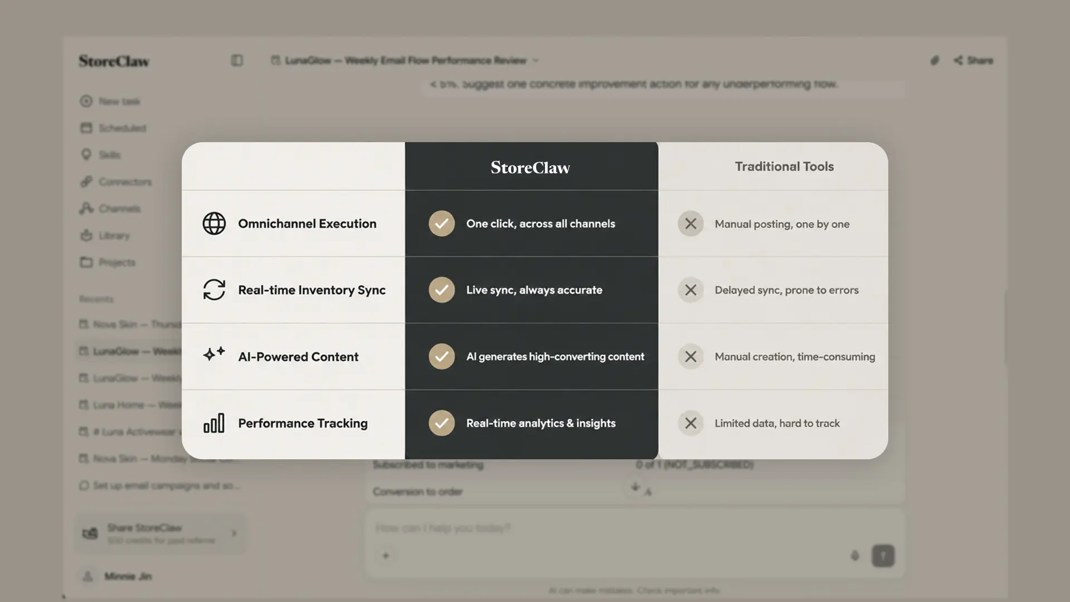Viewport: 1070px width, 602px height.
Task: Click the Share button in the header
Action: tap(973, 60)
